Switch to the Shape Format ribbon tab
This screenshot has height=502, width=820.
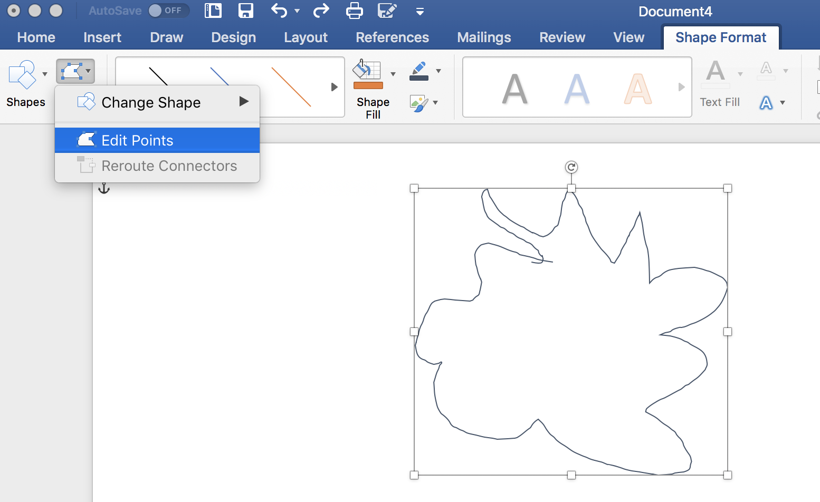(721, 37)
